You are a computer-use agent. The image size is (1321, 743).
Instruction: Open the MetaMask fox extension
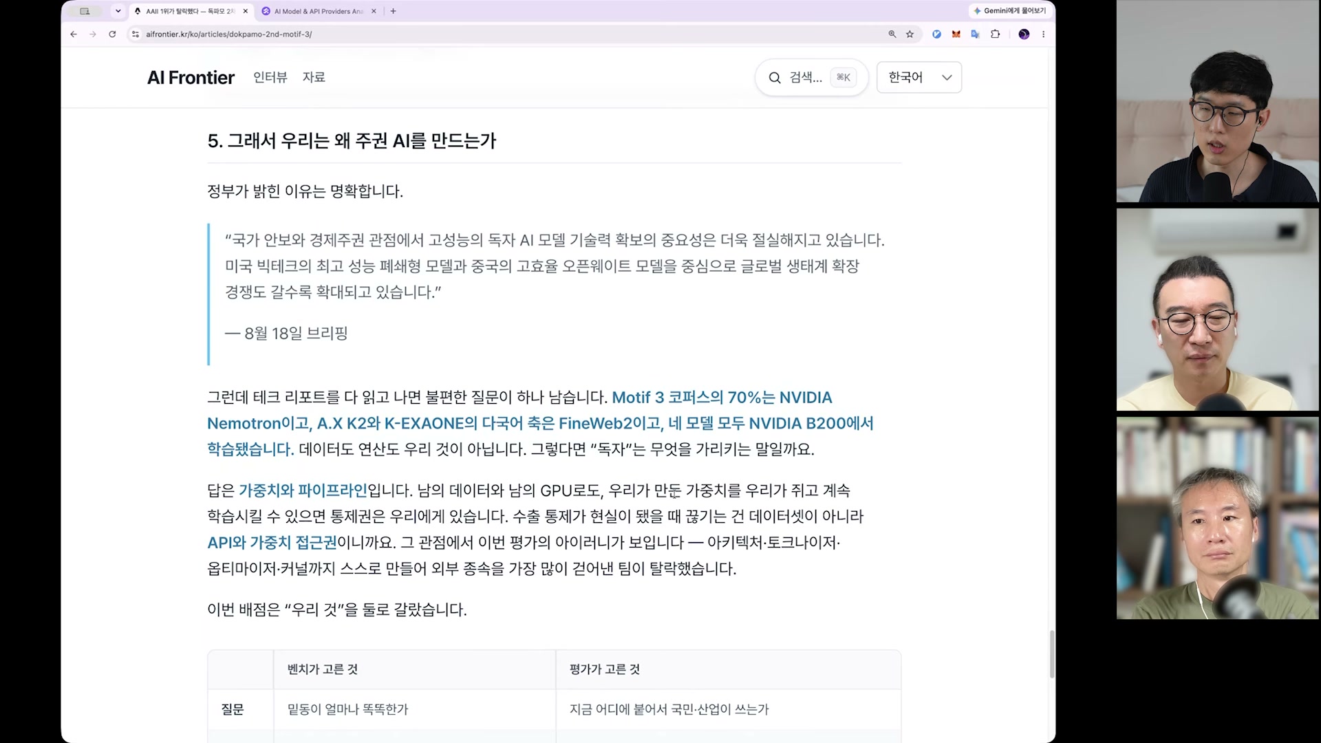[x=956, y=34]
